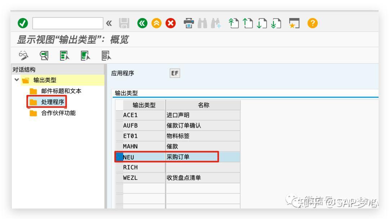Click the yellow Exit icon
Viewport: 389px width, 219px height.
(x=157, y=23)
